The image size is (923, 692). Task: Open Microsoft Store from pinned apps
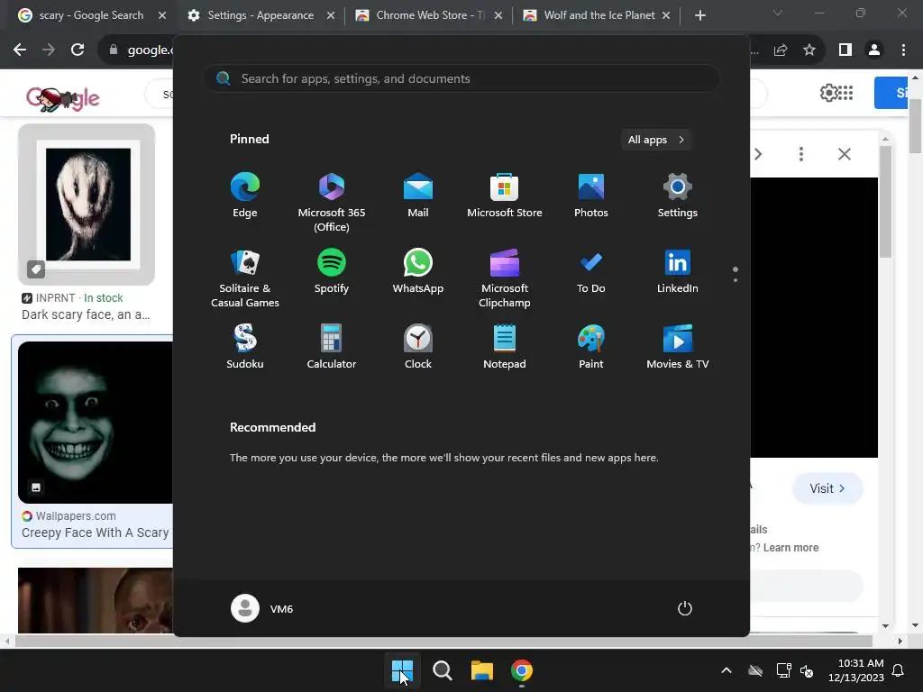tap(505, 196)
